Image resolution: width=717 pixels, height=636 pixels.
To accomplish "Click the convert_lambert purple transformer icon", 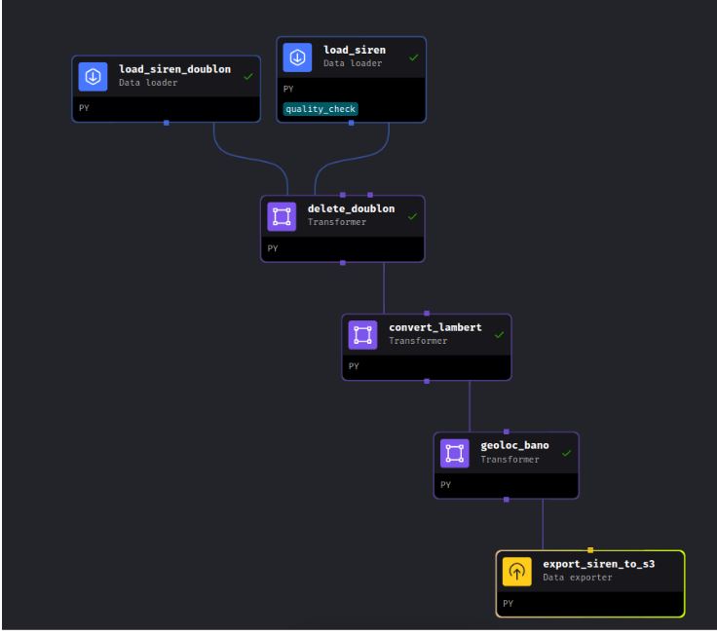I will (363, 334).
